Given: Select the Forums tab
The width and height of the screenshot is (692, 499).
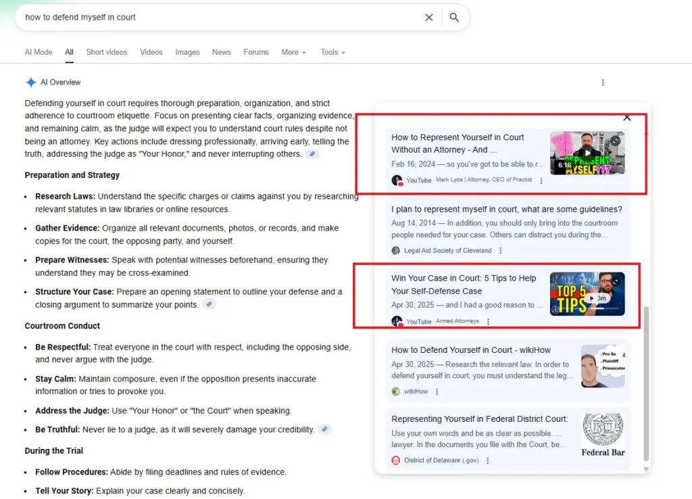Looking at the screenshot, I should 256,52.
